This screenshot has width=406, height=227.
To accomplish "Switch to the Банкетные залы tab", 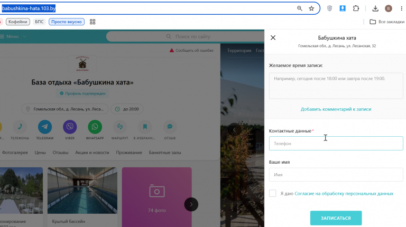I will coord(165,153).
